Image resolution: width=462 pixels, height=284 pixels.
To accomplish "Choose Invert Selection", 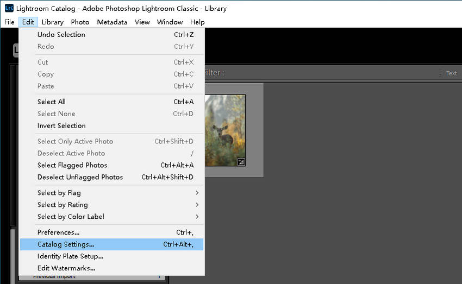I will [x=111, y=125].
